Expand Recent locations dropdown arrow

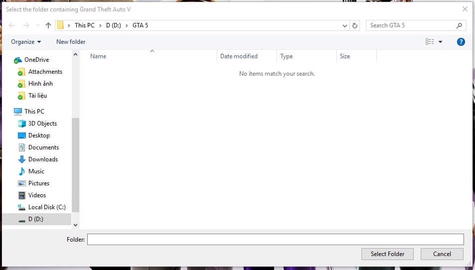click(x=37, y=25)
